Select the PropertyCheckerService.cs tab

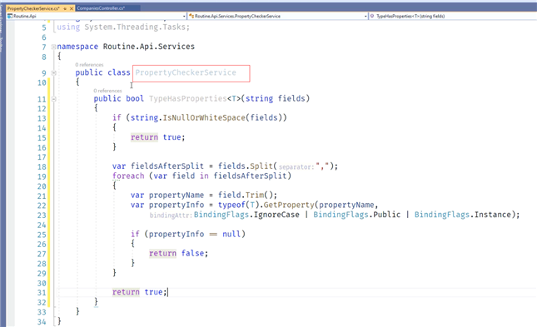coord(33,8)
